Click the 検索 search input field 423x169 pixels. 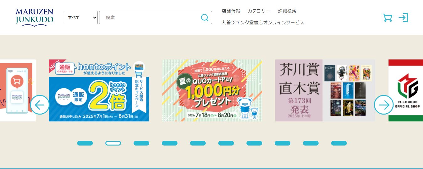pyautogui.click(x=150, y=18)
